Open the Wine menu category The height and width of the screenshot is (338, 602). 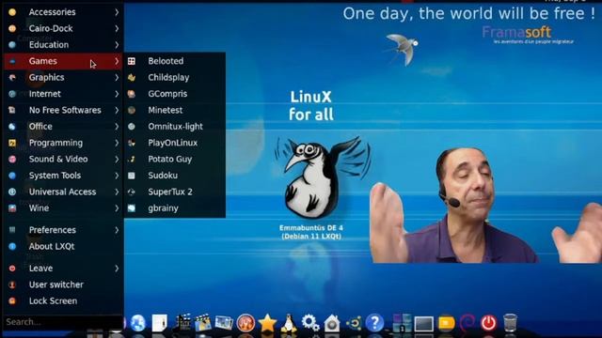pos(63,208)
